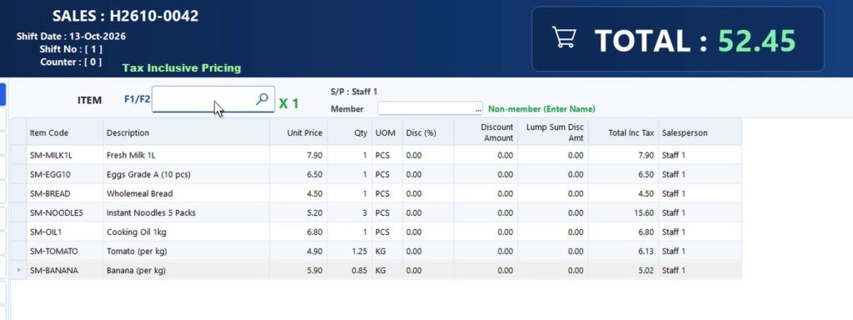Image resolution: width=853 pixels, height=320 pixels.
Task: Click quantity 0.85 for Banana
Action: (x=349, y=270)
